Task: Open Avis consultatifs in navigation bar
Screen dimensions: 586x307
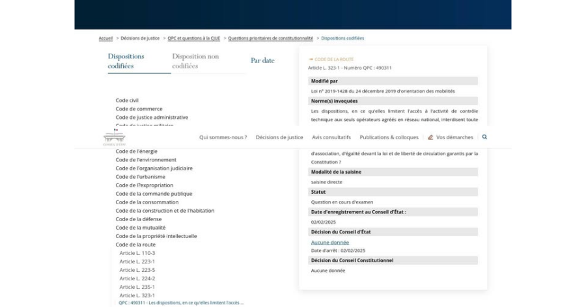Action: click(331, 137)
